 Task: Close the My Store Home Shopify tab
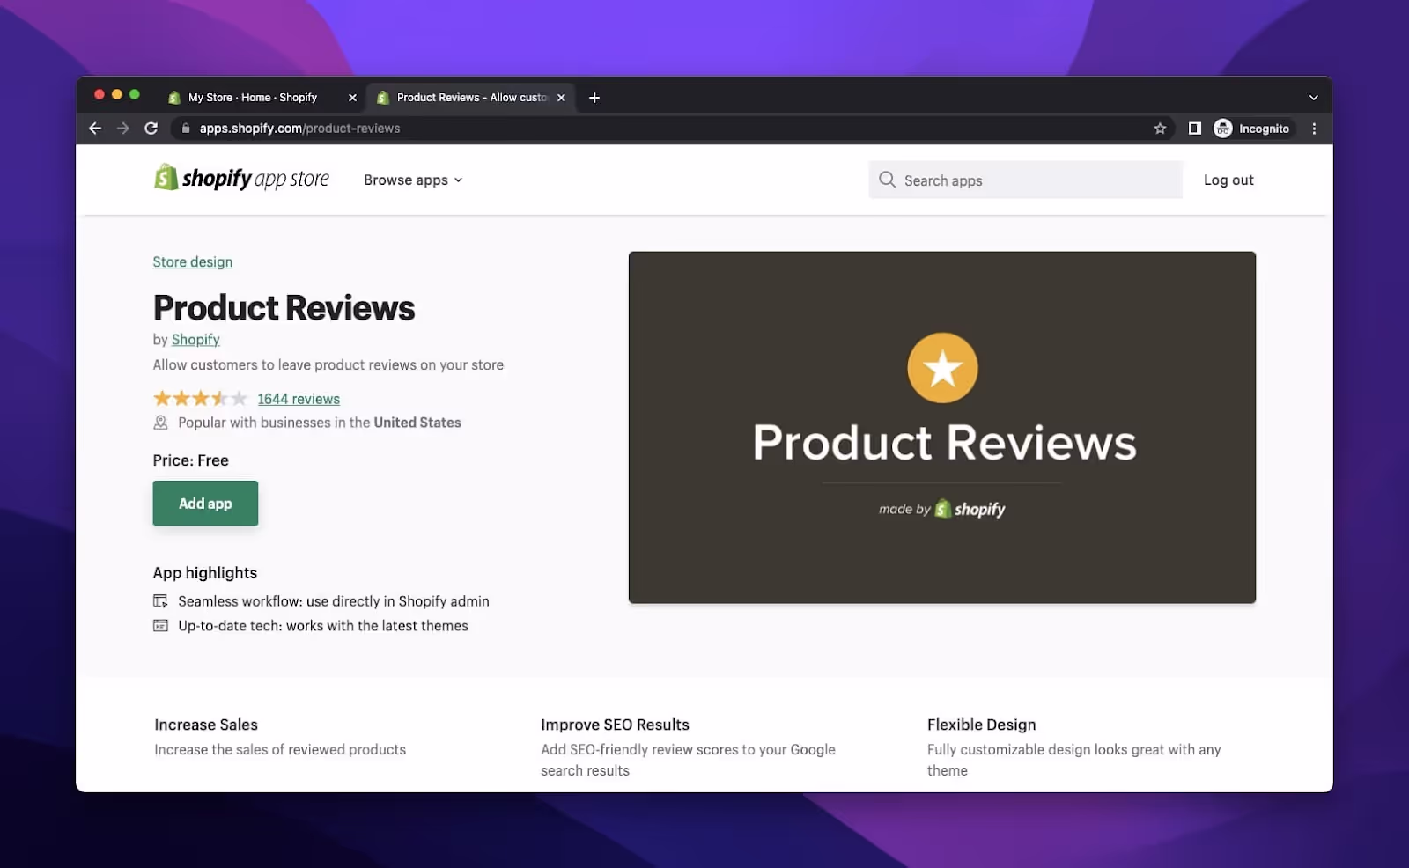[352, 98]
